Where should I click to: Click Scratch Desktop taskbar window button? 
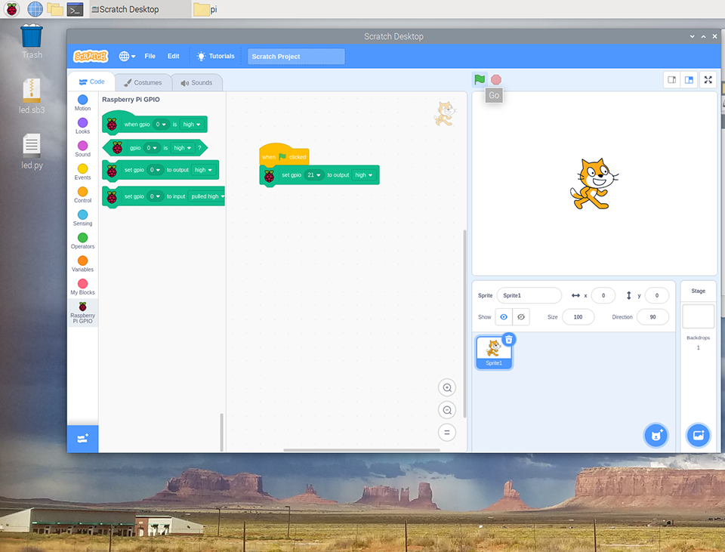(140, 9)
